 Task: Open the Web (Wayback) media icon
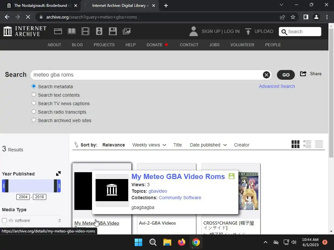[x=58, y=31]
